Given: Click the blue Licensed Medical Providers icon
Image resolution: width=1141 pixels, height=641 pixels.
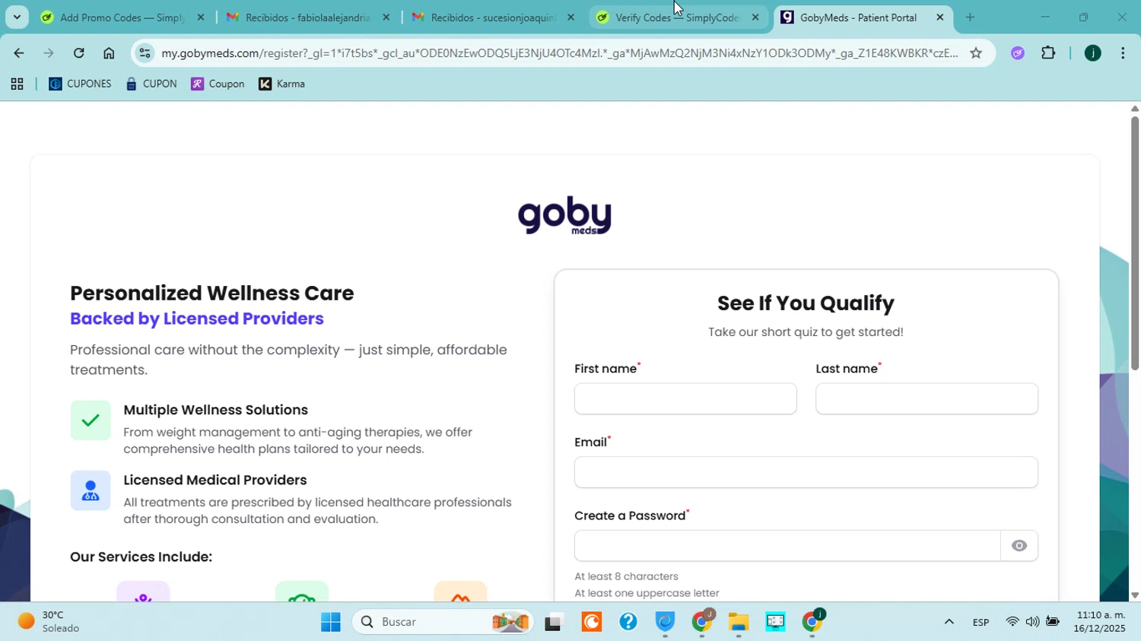Looking at the screenshot, I should click(91, 490).
